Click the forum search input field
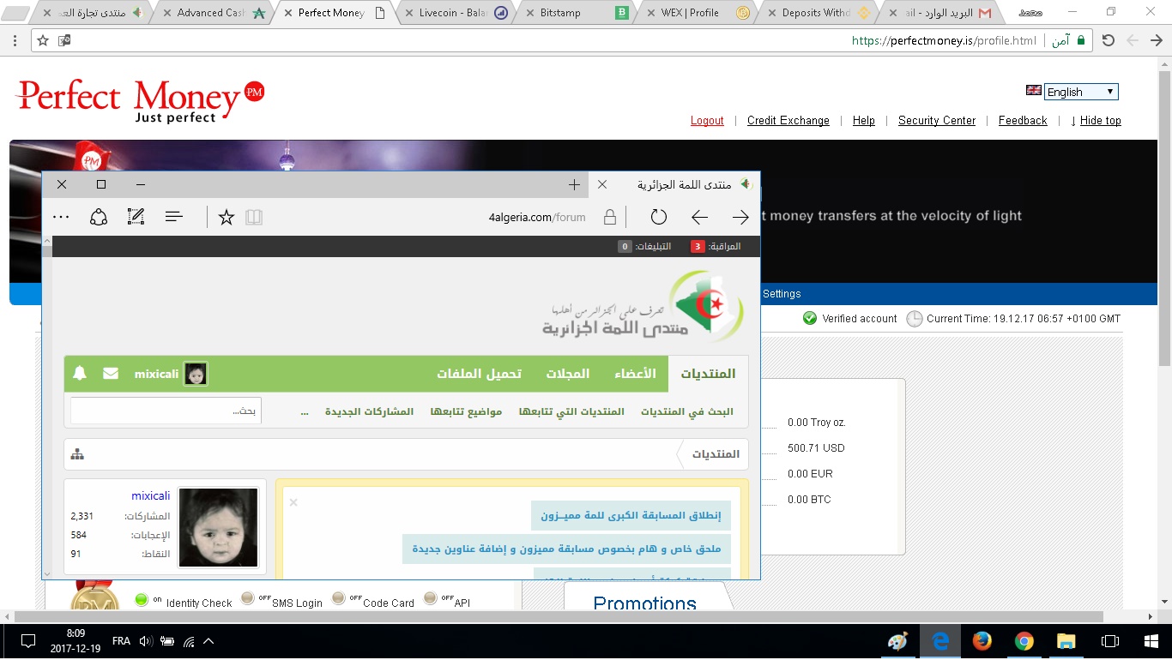The image size is (1172, 660). tap(166, 411)
